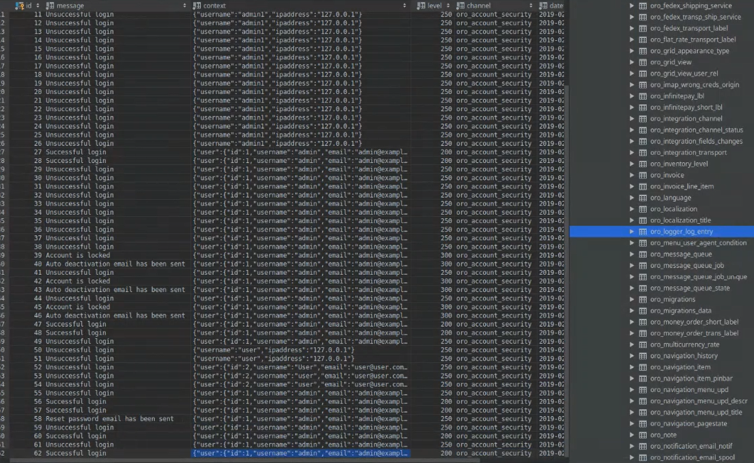This screenshot has height=463, width=754.
Task: Click the date column header
Action: coord(555,5)
